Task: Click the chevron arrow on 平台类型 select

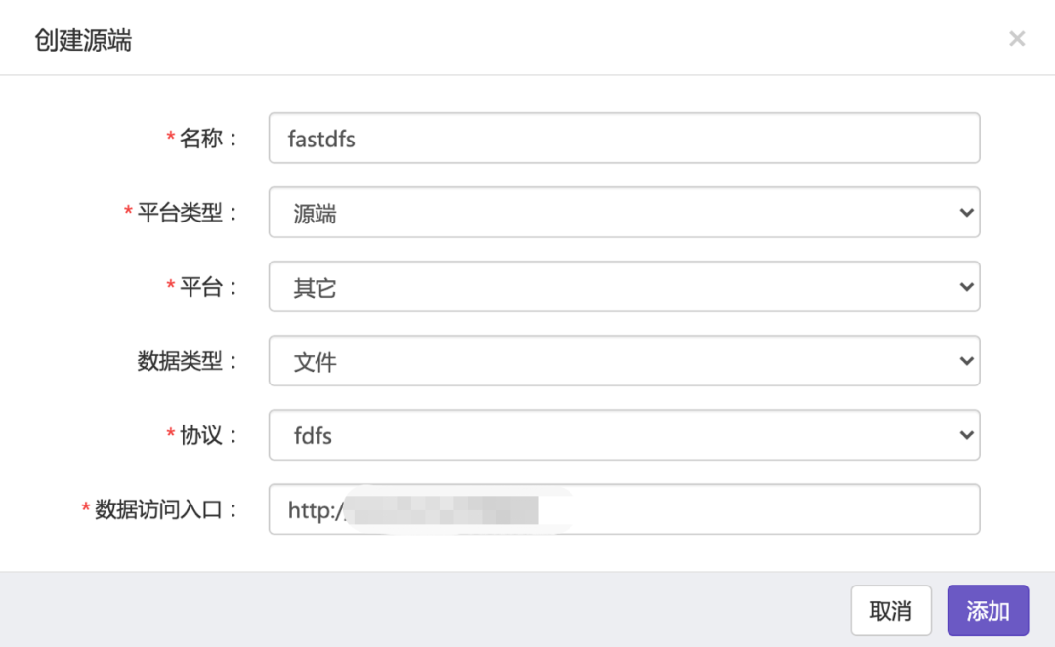Action: [966, 213]
